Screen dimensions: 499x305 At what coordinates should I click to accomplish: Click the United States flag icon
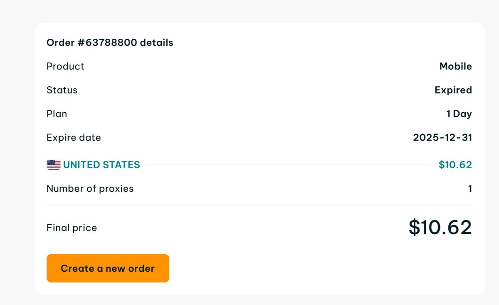click(53, 164)
